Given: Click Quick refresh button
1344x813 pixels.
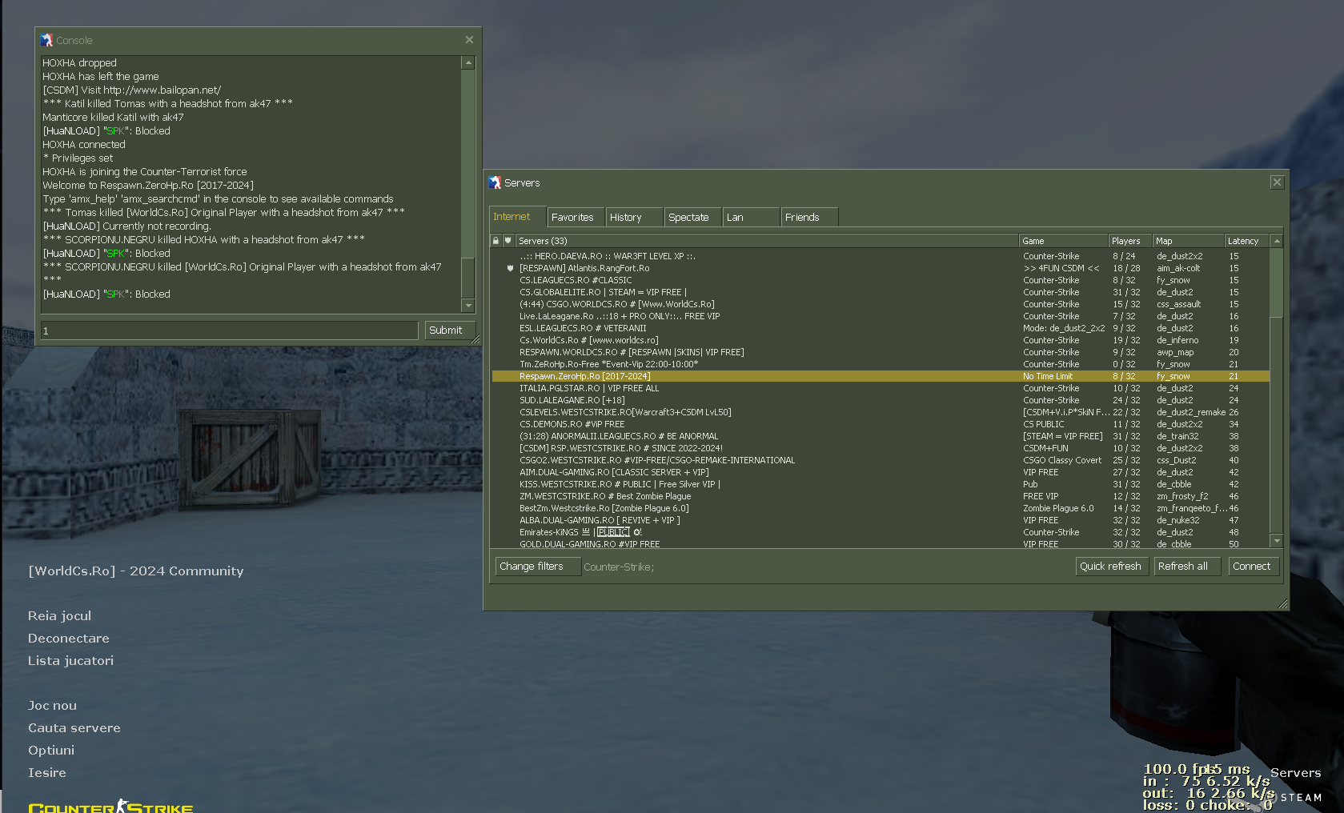Looking at the screenshot, I should [1112, 567].
